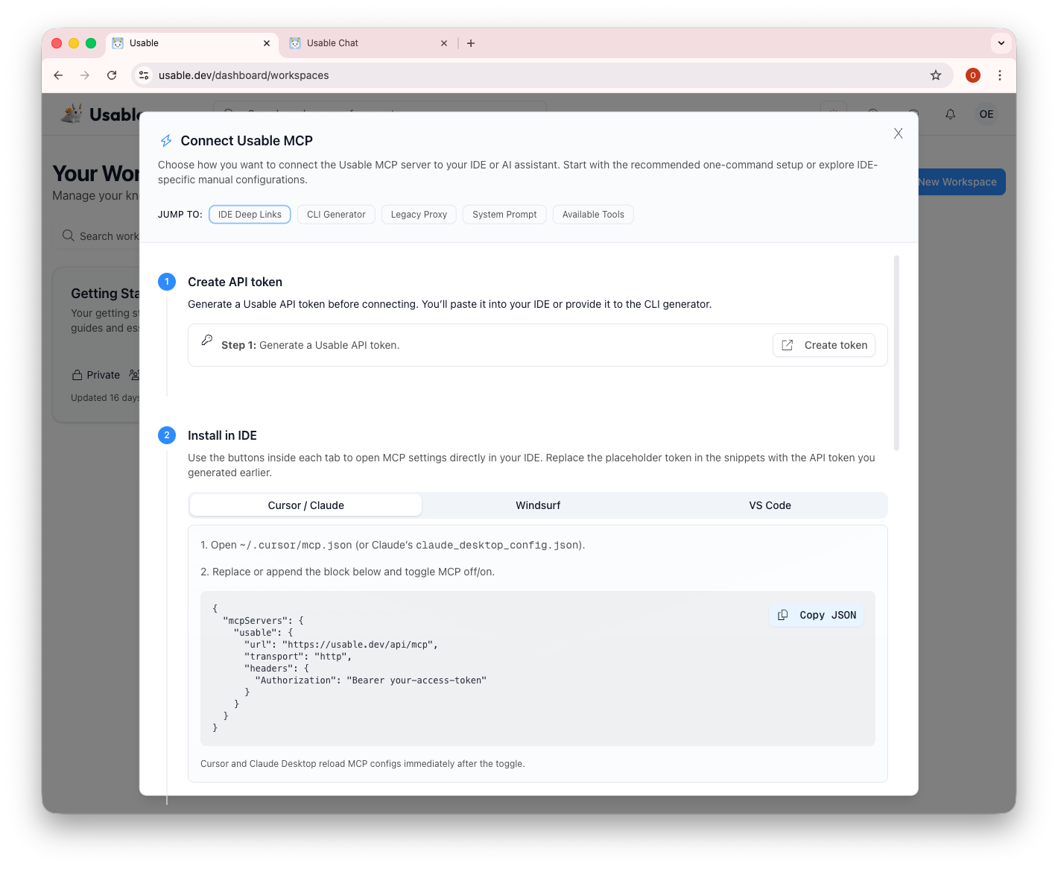Open the notifications bell
Screen dimensions: 1058x869
(x=950, y=114)
